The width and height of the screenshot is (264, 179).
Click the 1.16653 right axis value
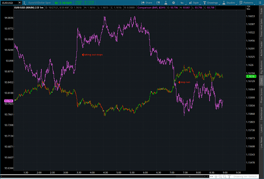[x=250, y=16]
